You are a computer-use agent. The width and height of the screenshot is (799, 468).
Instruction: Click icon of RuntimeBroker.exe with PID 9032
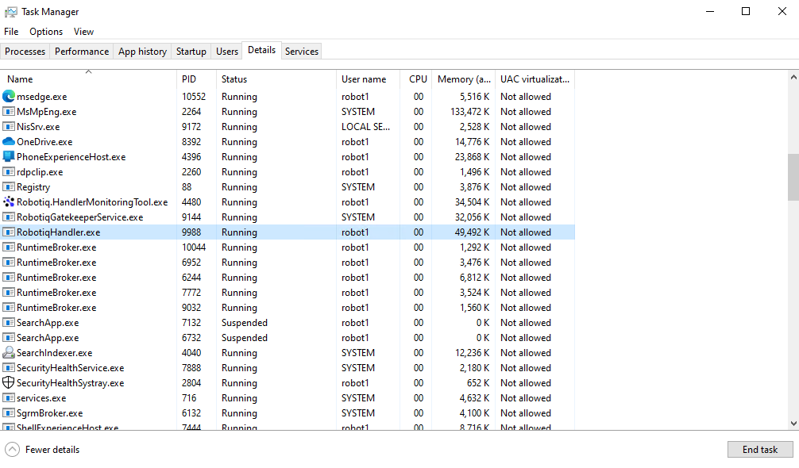tap(9, 307)
